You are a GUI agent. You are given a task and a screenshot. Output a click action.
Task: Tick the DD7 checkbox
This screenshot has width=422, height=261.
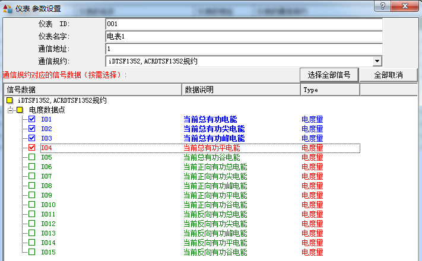(32, 176)
